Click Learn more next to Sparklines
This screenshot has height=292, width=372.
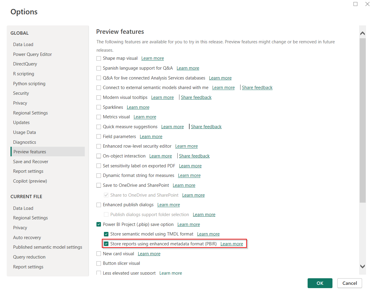(138, 107)
